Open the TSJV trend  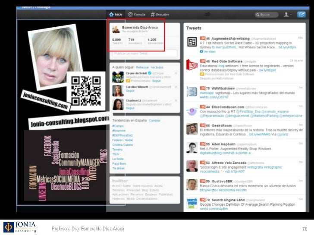(116, 154)
